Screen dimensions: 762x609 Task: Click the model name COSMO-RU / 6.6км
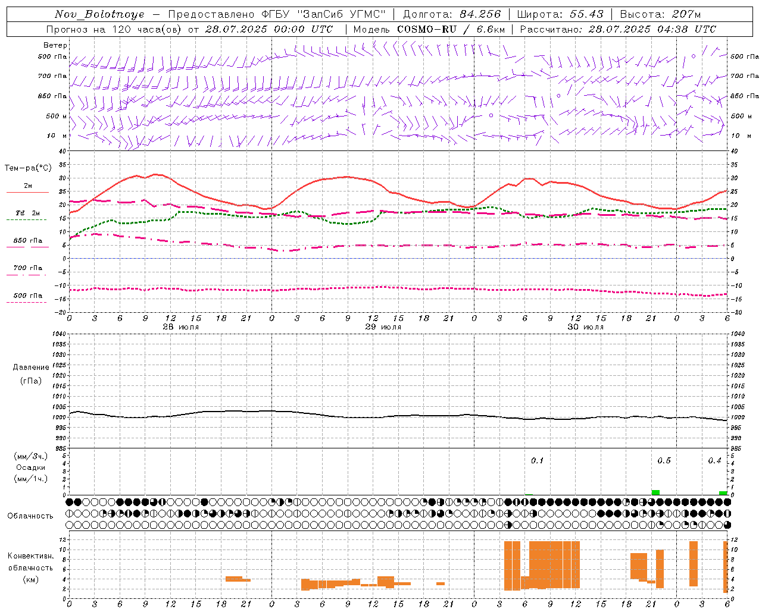451,29
